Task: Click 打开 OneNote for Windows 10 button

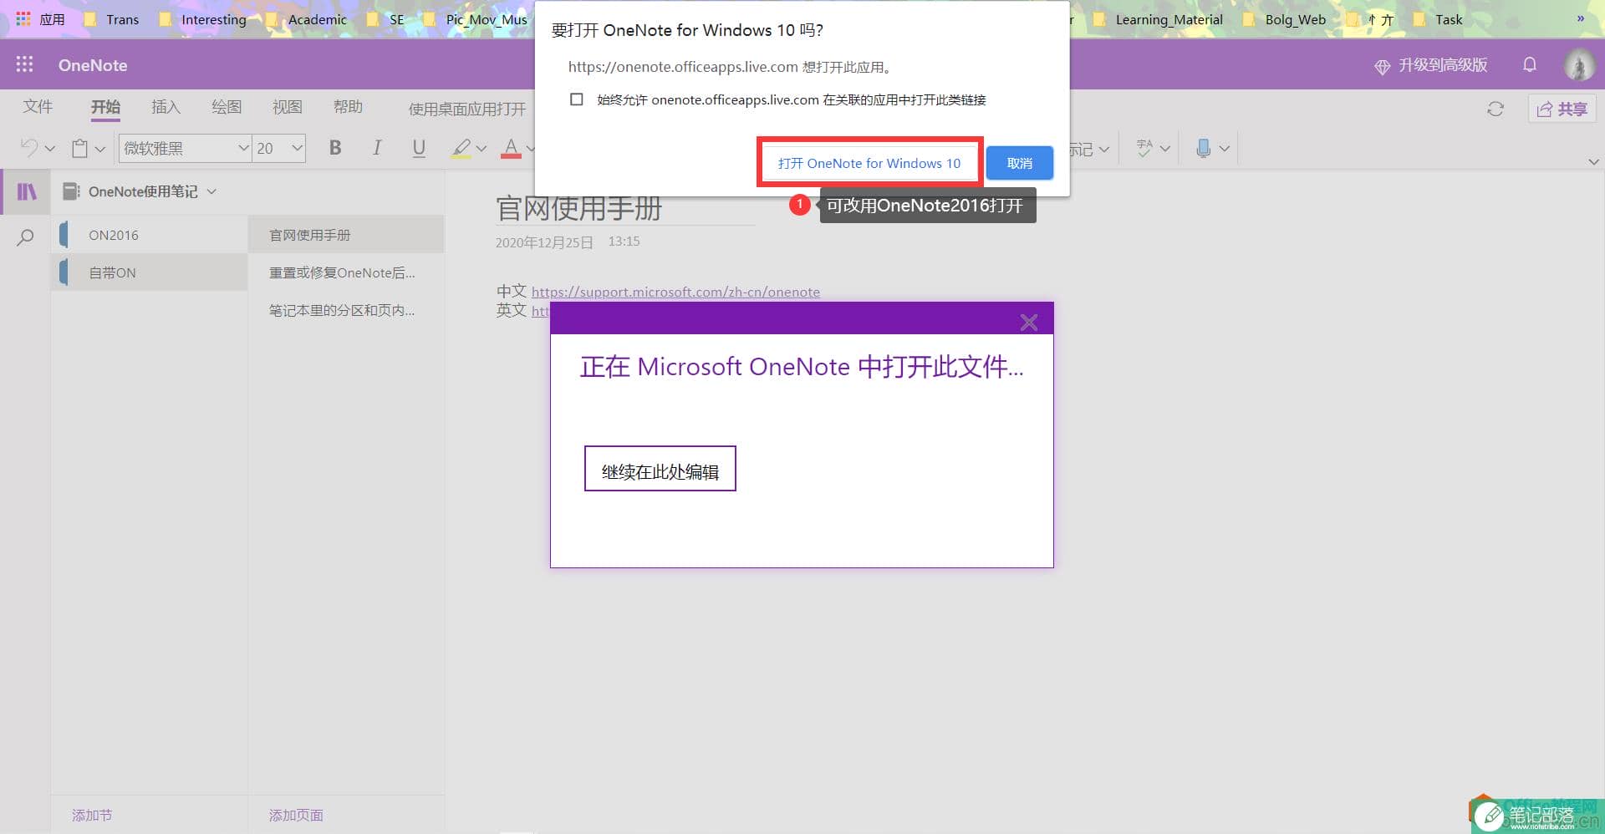Action: pos(869,163)
